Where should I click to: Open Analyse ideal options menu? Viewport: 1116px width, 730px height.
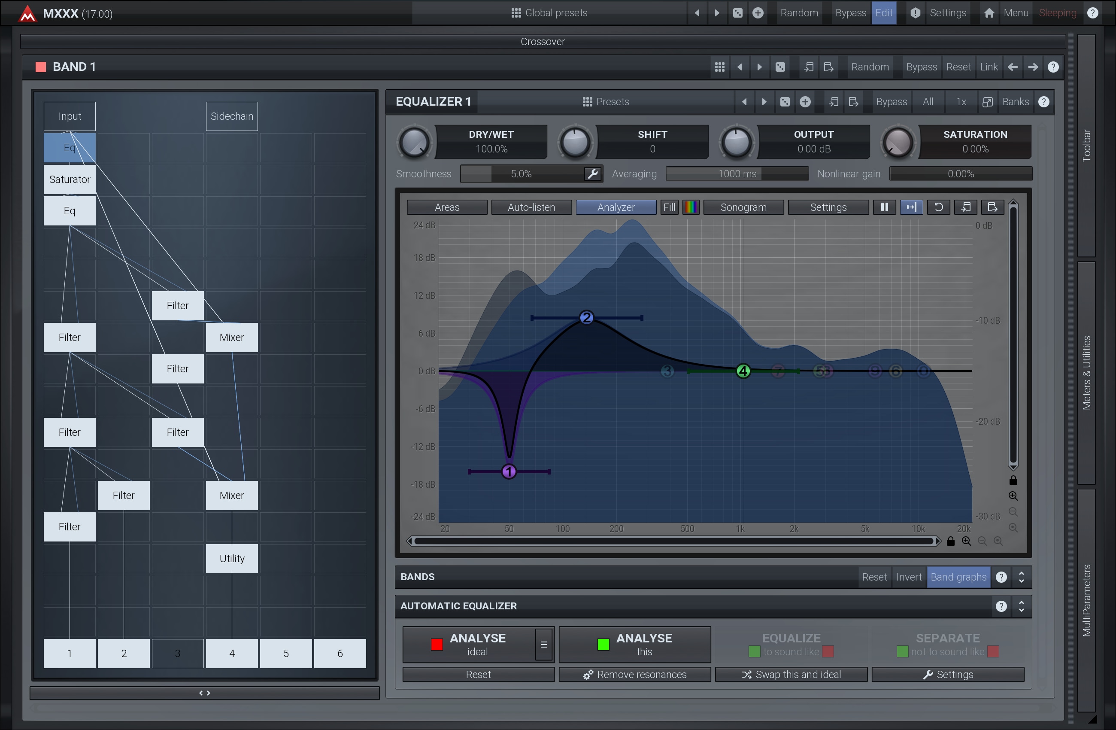click(x=543, y=645)
